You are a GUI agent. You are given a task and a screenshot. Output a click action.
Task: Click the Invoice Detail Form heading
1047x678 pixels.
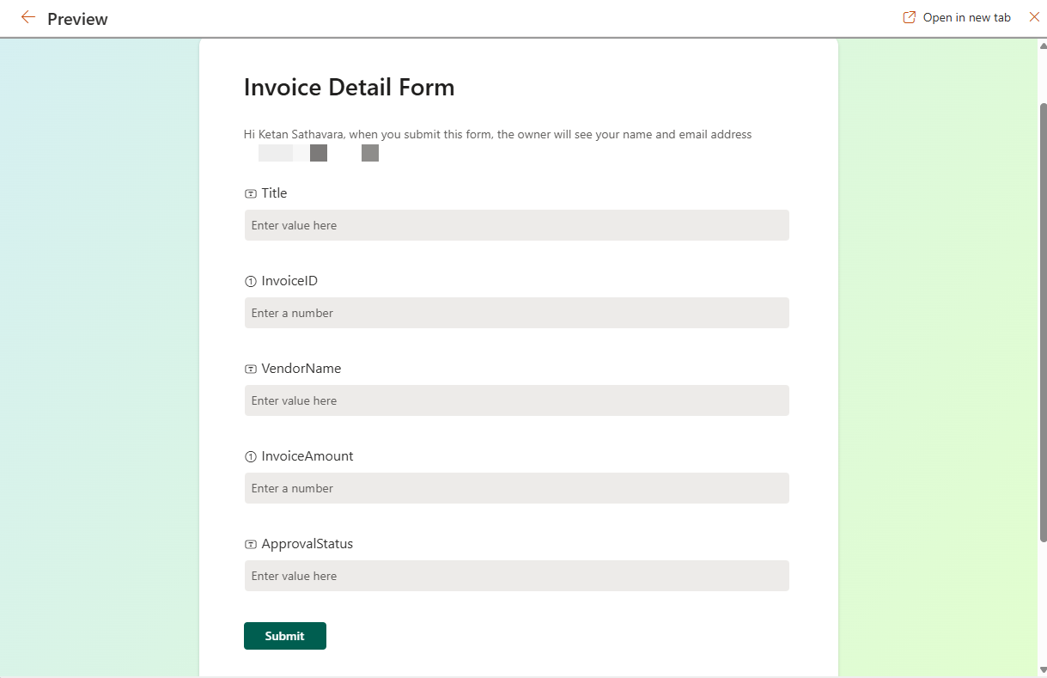(x=349, y=87)
